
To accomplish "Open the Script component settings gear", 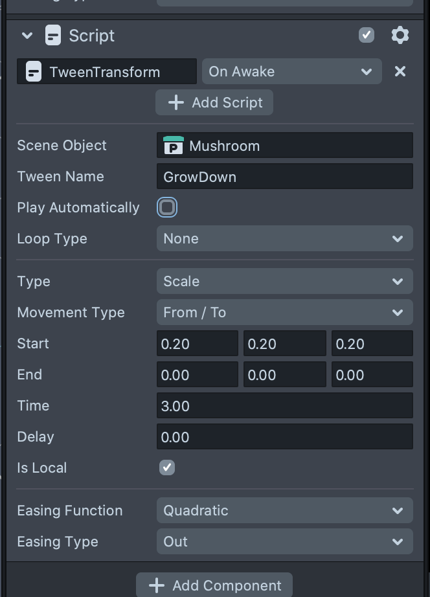I will [400, 35].
